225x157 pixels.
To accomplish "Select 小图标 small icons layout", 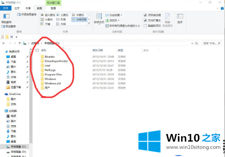I will tap(47, 20).
